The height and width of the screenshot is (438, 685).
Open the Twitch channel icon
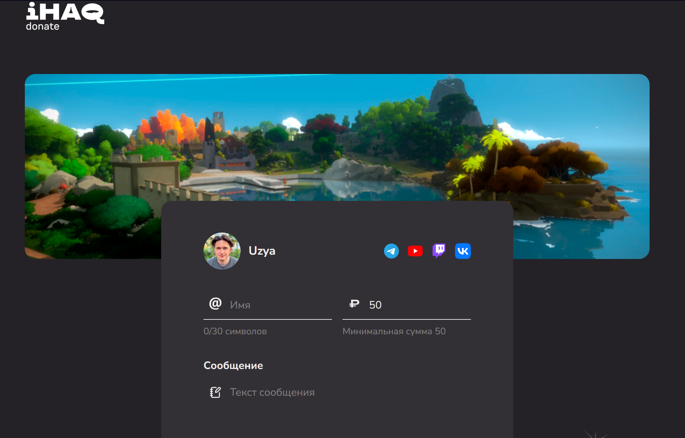439,251
